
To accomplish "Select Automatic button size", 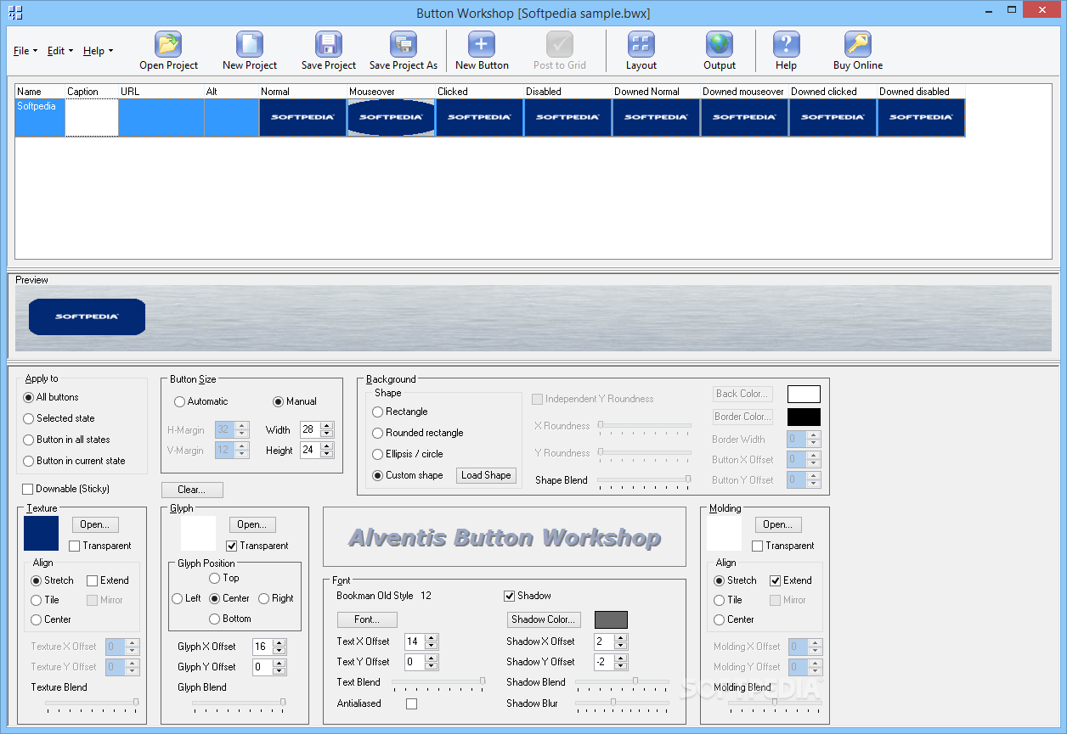I will (x=179, y=401).
